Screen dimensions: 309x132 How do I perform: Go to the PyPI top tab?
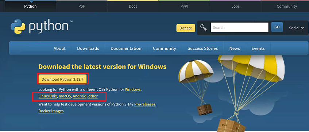click(184, 6)
